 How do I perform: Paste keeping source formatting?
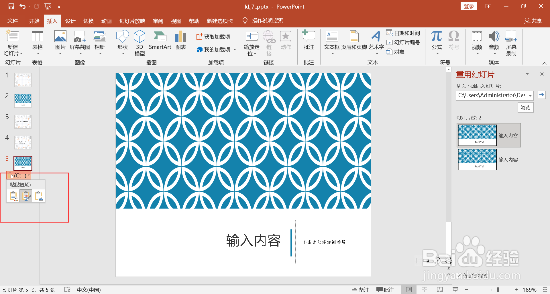pyautogui.click(x=26, y=196)
